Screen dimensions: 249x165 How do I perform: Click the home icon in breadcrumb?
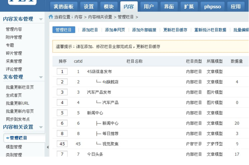51,17
